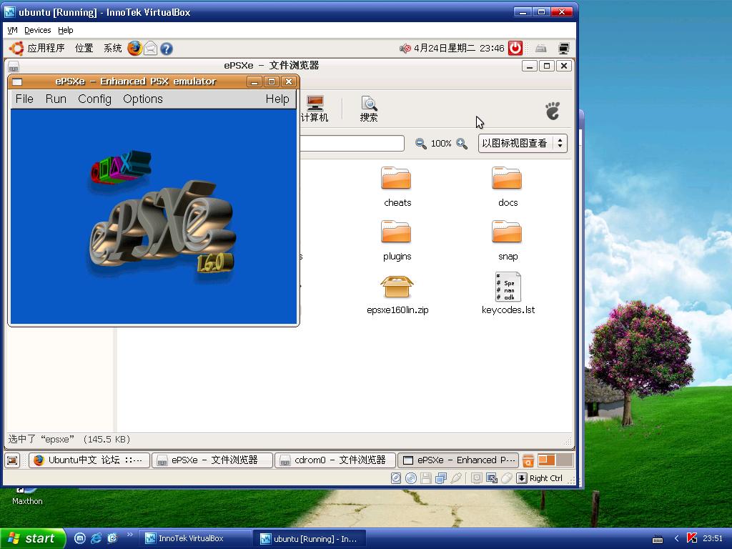Open the Help menu in ePSXe

(x=277, y=99)
